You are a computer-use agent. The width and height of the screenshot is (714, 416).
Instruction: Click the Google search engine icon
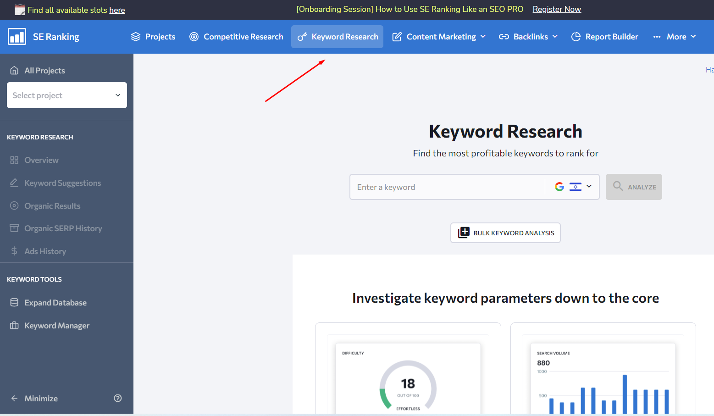click(559, 187)
